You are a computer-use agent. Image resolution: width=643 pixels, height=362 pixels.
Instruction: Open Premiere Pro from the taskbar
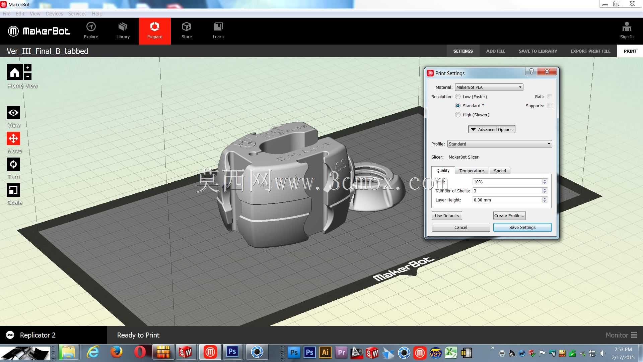[341, 353]
